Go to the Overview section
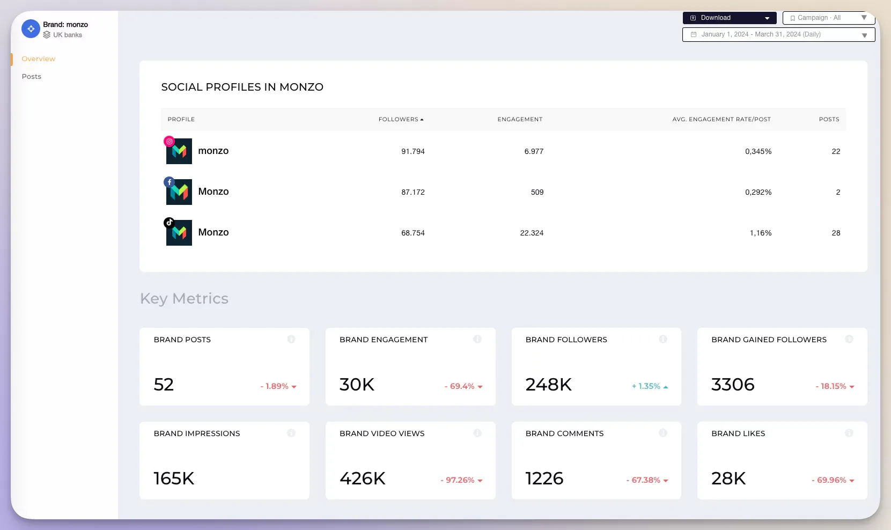The width and height of the screenshot is (891, 530). tap(39, 59)
